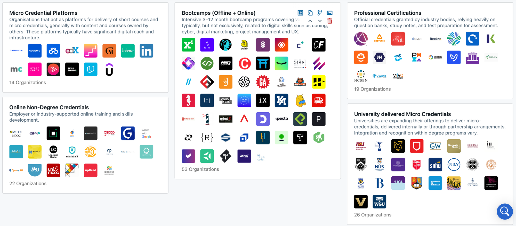Screen dimensions: 516x226
Task: Select the NUS logo
Action: tap(379, 165)
